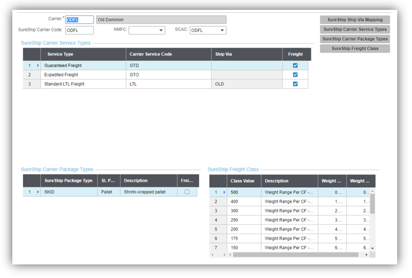Disable Freight checkbox for Standard LTL Freight

tap(295, 84)
